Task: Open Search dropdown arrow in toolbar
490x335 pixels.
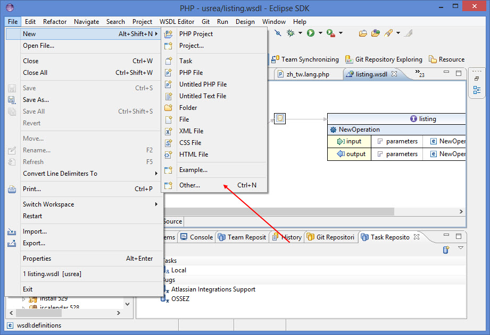Action: click(398, 33)
